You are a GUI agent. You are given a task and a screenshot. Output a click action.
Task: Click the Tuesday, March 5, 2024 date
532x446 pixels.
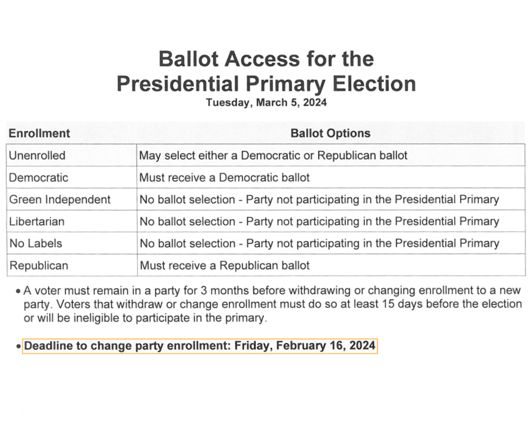click(x=267, y=102)
